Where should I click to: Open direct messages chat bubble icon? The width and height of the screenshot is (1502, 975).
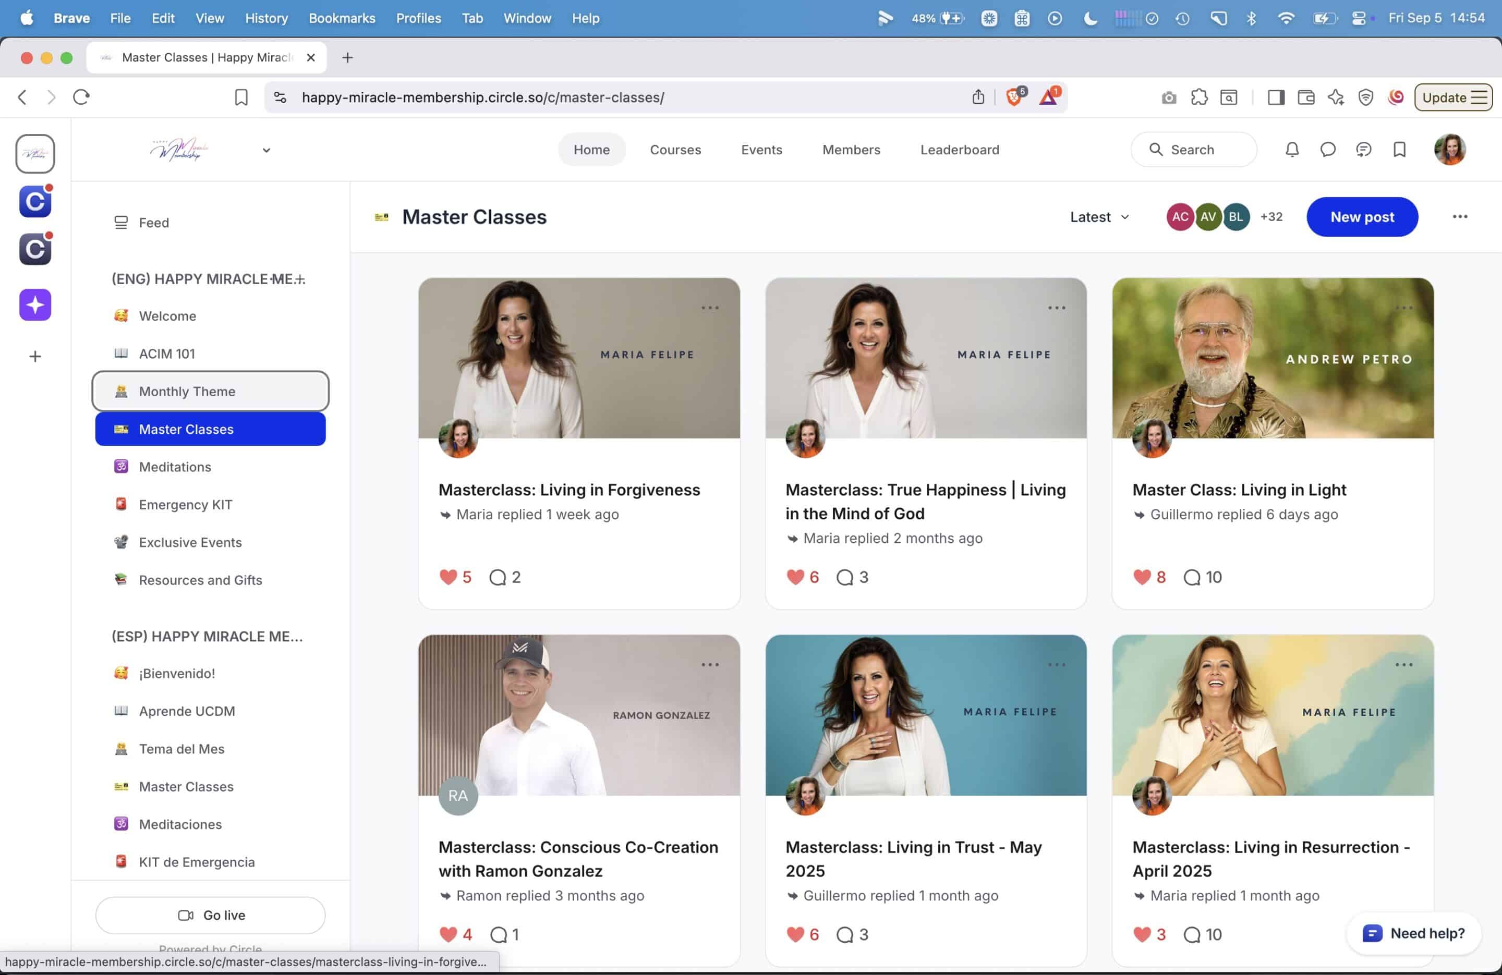tap(1327, 150)
